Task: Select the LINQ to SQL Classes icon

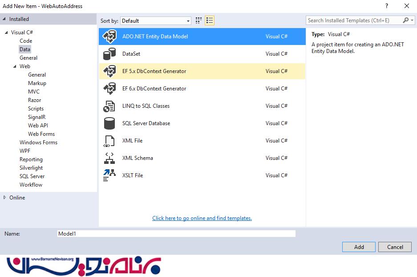Action: coord(109,106)
